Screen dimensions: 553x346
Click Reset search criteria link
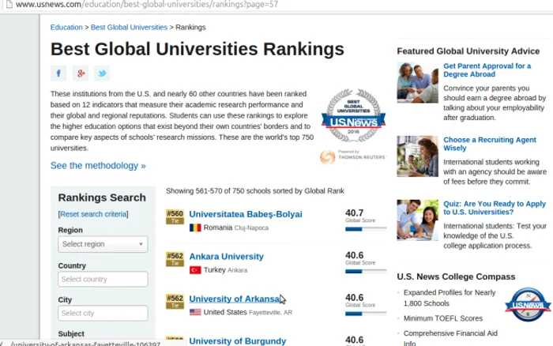tap(93, 214)
